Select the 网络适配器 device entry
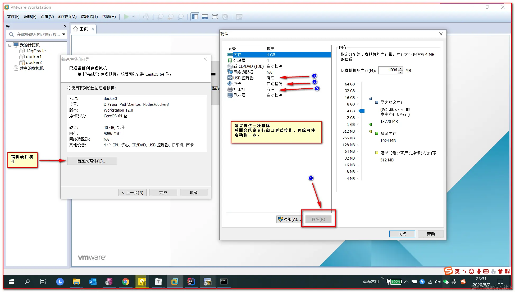This screenshot has height=292, width=515. point(243,72)
